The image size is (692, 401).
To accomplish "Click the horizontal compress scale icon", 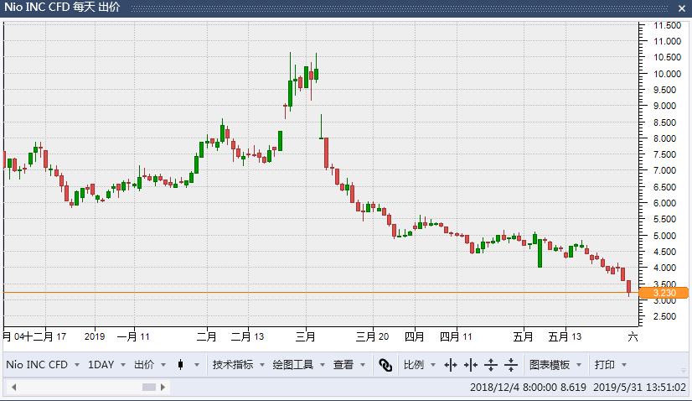I will [x=471, y=365].
